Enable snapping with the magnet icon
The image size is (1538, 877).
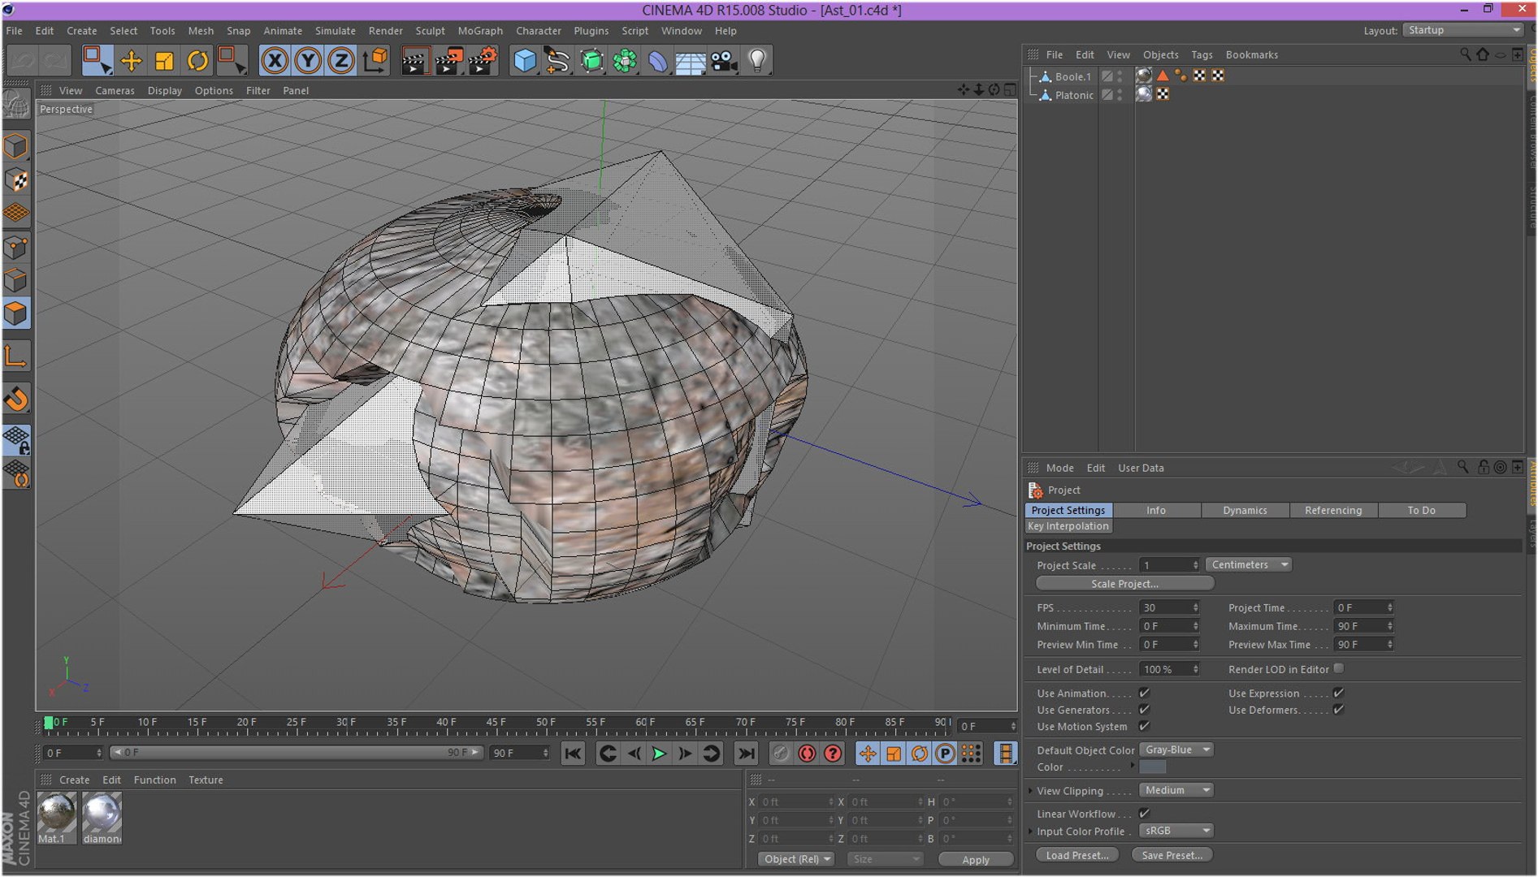click(16, 400)
